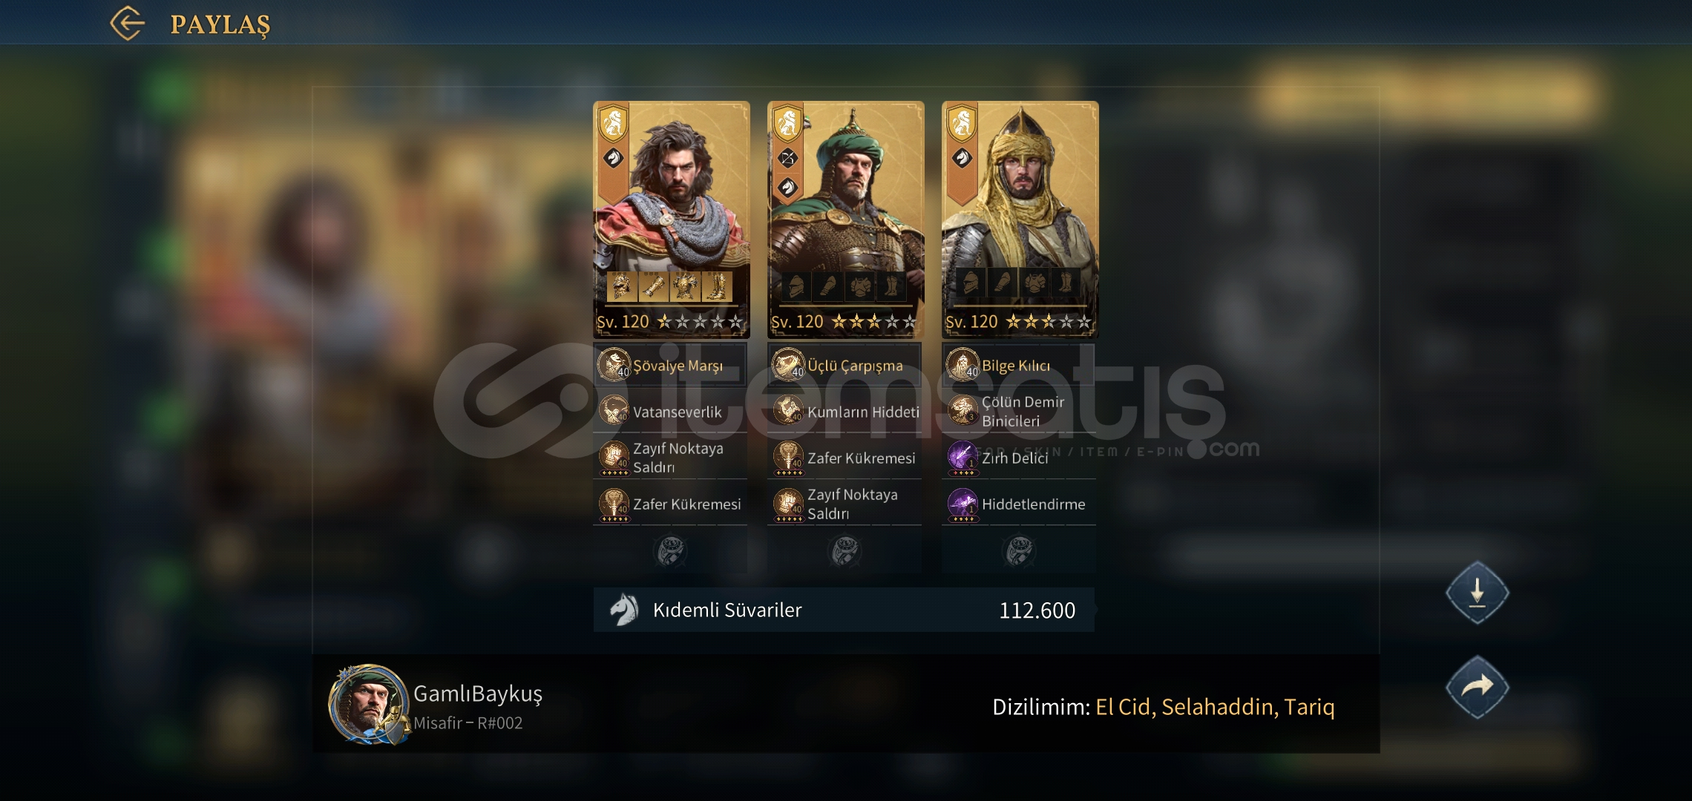Viewport: 1692px width, 801px height.
Task: Tap the Kumların Hiddeti skill icon
Action: point(788,411)
